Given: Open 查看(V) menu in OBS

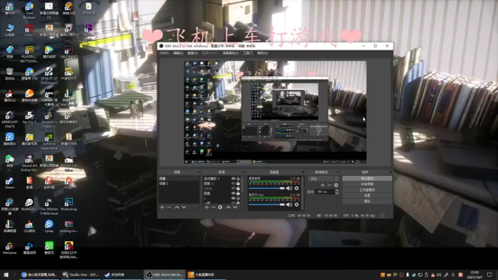Looking at the screenshot, I should pos(192,53).
